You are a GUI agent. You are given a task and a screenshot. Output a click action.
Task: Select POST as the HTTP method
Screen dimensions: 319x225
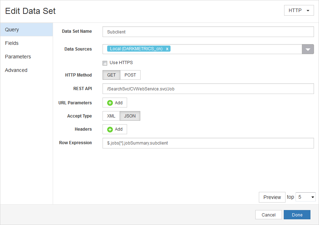coord(130,75)
